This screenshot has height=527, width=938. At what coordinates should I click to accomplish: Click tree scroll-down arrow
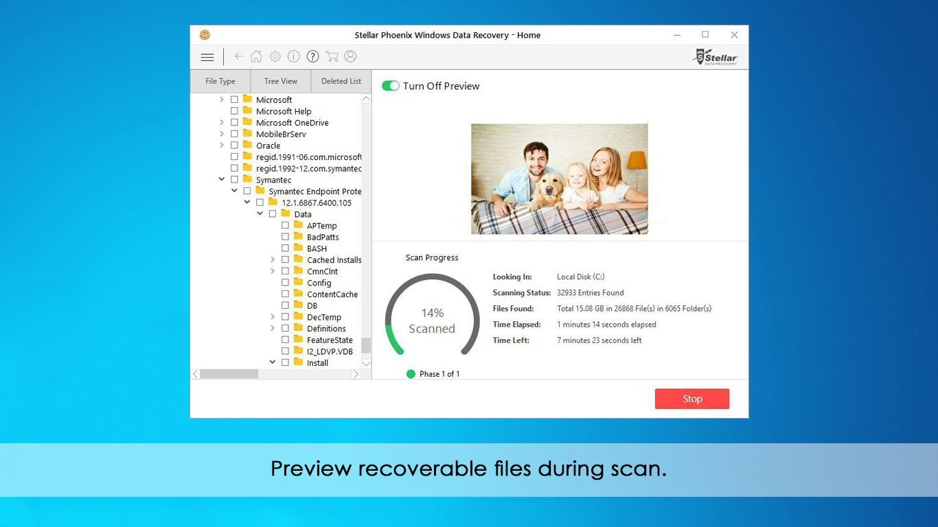click(x=366, y=363)
